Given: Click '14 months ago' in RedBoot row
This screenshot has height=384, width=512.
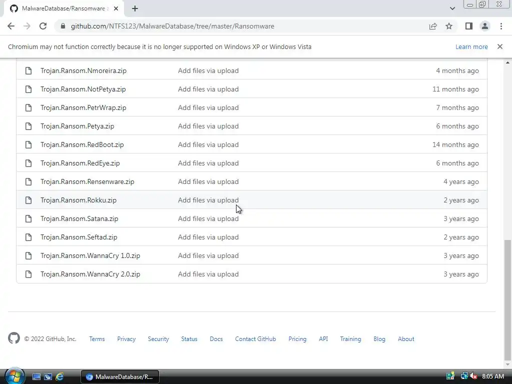Looking at the screenshot, I should (455, 144).
